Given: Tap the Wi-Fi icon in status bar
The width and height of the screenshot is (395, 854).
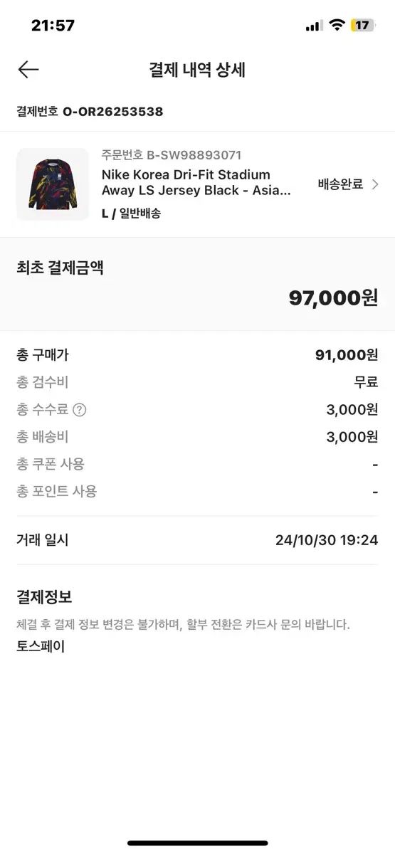Looking at the screenshot, I should click(x=336, y=26).
